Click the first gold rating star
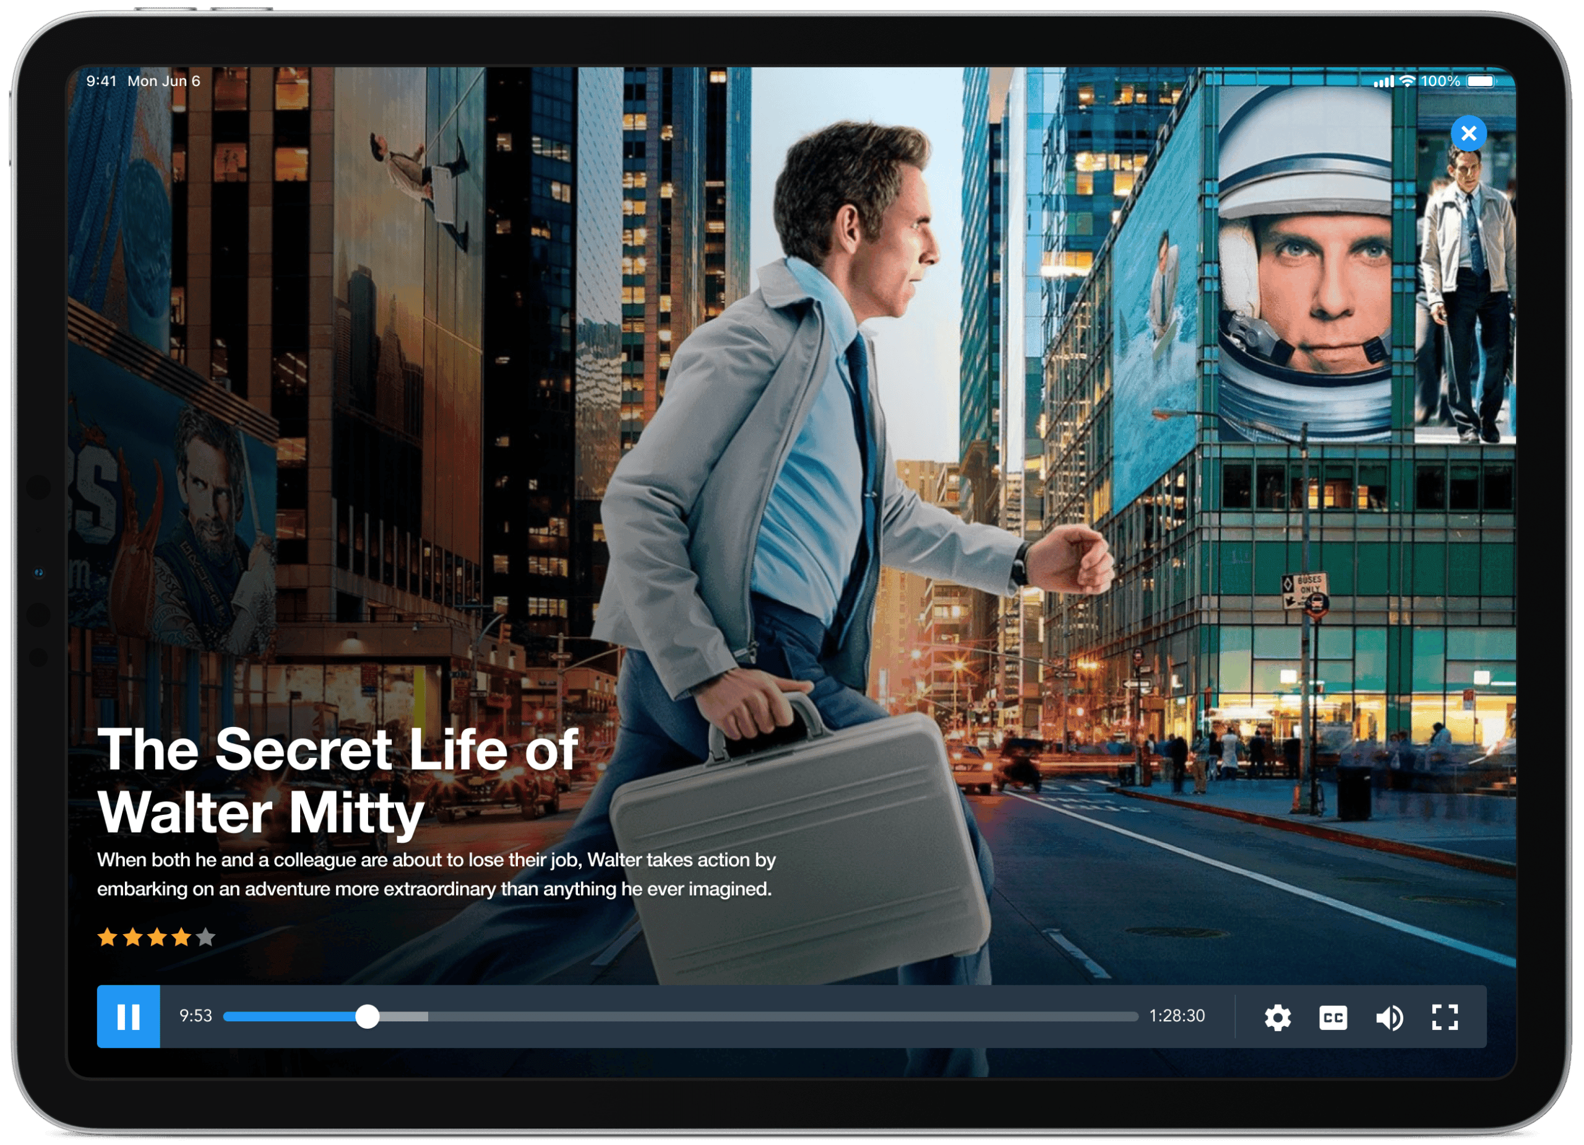This screenshot has width=1584, height=1145. [108, 937]
